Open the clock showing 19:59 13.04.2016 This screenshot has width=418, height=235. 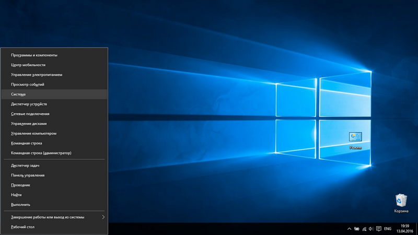(404, 229)
